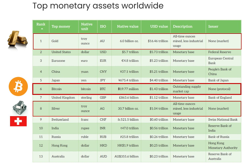Select the 'None (protocol)' cell

tap(223, 89)
